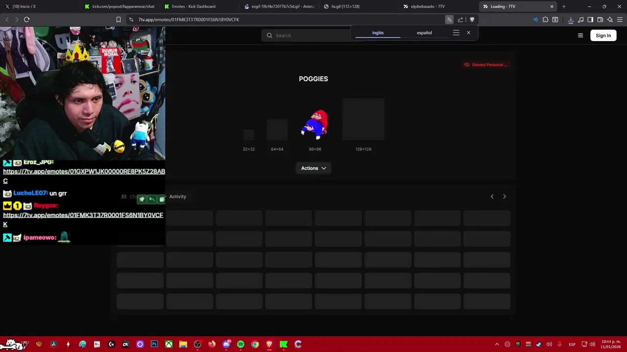The height and width of the screenshot is (352, 627).
Task: Open Spotify from the taskbar
Action: pos(241,344)
